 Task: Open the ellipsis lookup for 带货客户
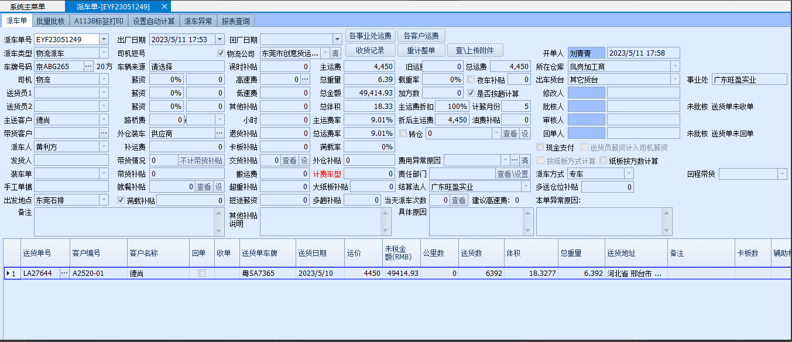[x=104, y=134]
